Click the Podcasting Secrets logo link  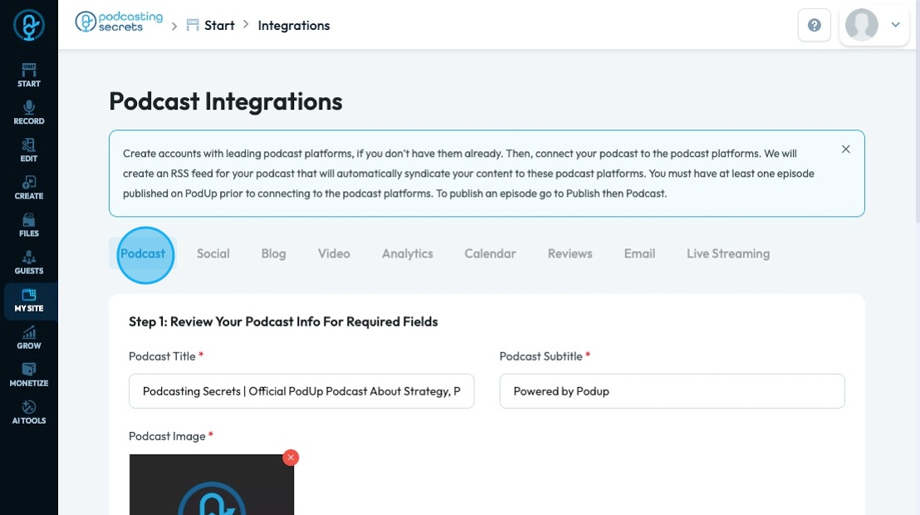click(119, 22)
